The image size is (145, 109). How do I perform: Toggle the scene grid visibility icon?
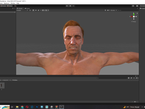pyautogui.click(x=46, y=10)
